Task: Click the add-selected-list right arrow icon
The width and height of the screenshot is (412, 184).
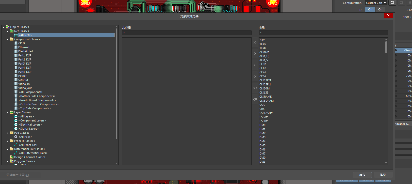Action: coord(255,88)
